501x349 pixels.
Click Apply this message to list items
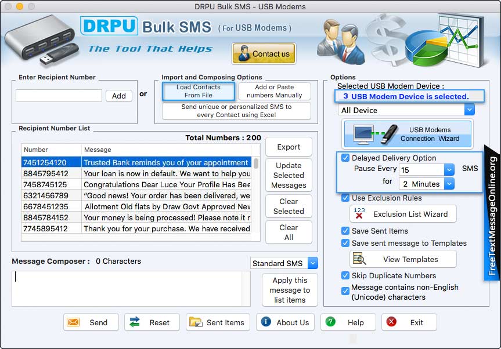(x=290, y=290)
